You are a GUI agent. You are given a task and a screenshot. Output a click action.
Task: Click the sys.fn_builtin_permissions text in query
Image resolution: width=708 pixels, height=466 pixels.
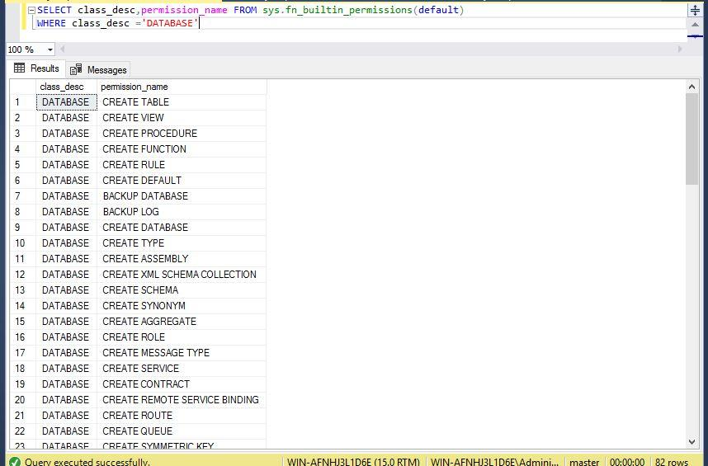click(337, 10)
